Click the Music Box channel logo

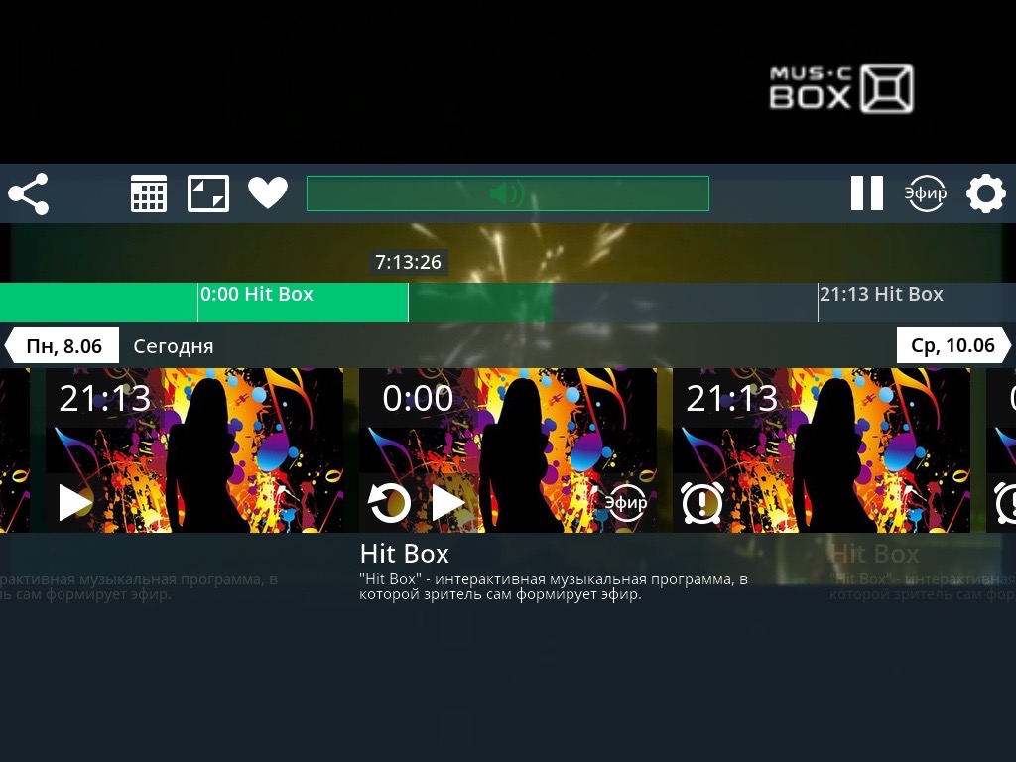841,88
